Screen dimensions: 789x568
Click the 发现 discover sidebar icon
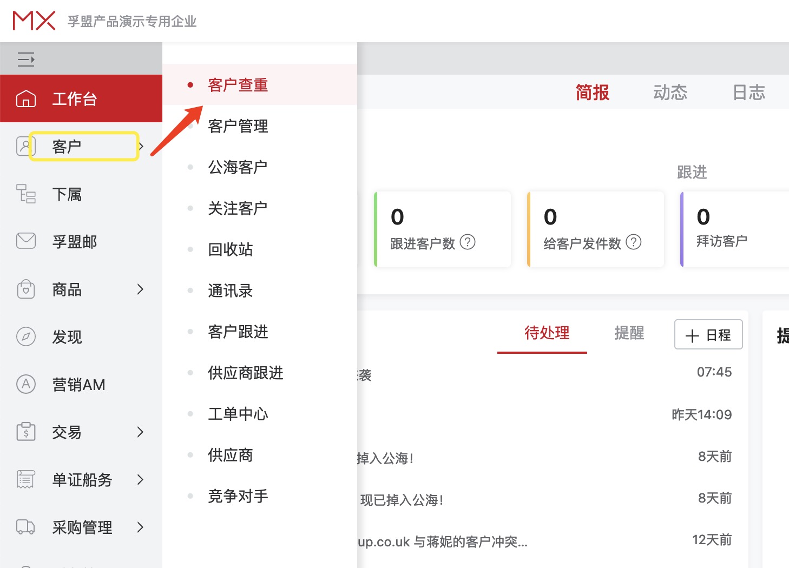pyautogui.click(x=66, y=337)
